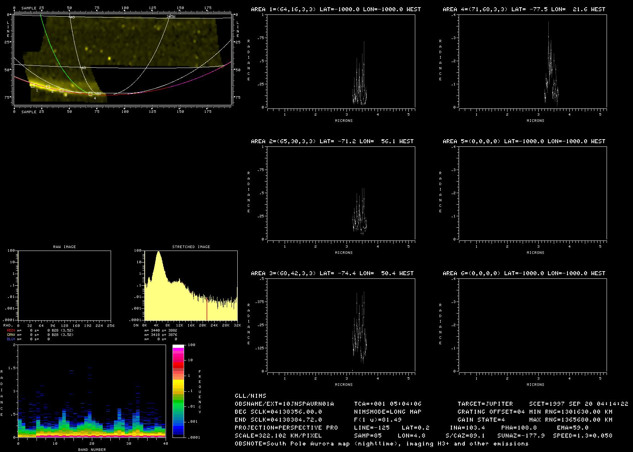
Task: Click the Area 2 square marker on the map
Action: [48, 87]
